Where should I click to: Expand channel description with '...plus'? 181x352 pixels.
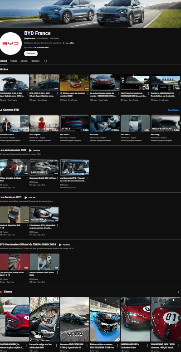(71, 43)
